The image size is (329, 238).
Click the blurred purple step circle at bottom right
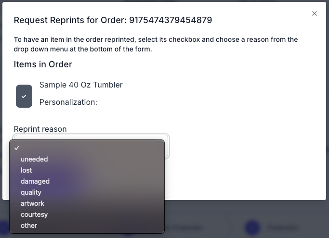click(252, 227)
